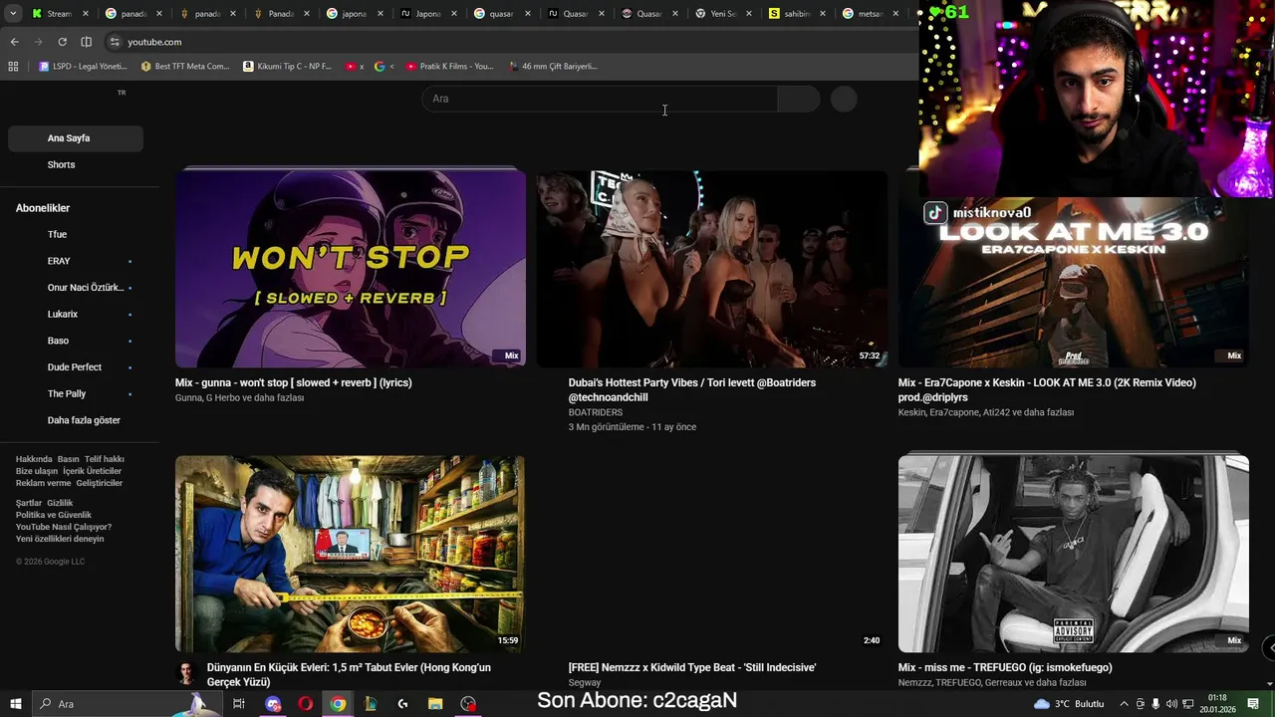Click the voice search microphone button
1275x717 pixels.
click(844, 99)
